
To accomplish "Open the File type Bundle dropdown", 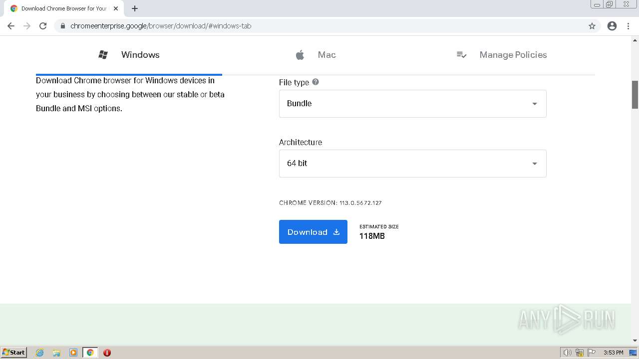I will tap(413, 104).
